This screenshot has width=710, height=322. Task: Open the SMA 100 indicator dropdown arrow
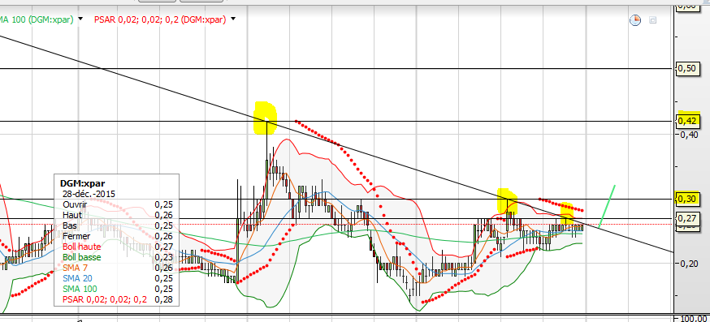[80, 19]
